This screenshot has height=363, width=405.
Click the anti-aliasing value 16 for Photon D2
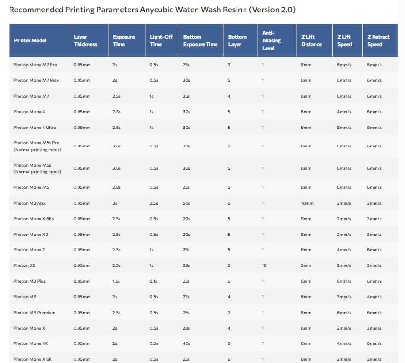coord(264,265)
